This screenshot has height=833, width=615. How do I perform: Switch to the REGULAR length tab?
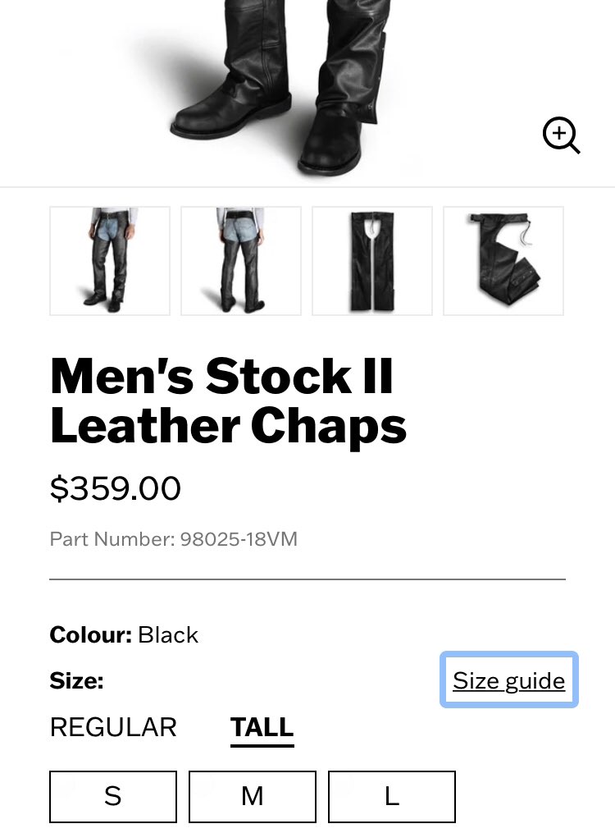point(113,727)
